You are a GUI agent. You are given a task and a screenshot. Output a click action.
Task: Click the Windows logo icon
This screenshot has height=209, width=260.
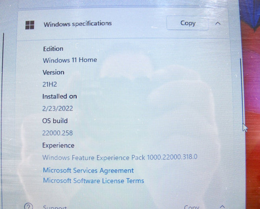[30, 25]
